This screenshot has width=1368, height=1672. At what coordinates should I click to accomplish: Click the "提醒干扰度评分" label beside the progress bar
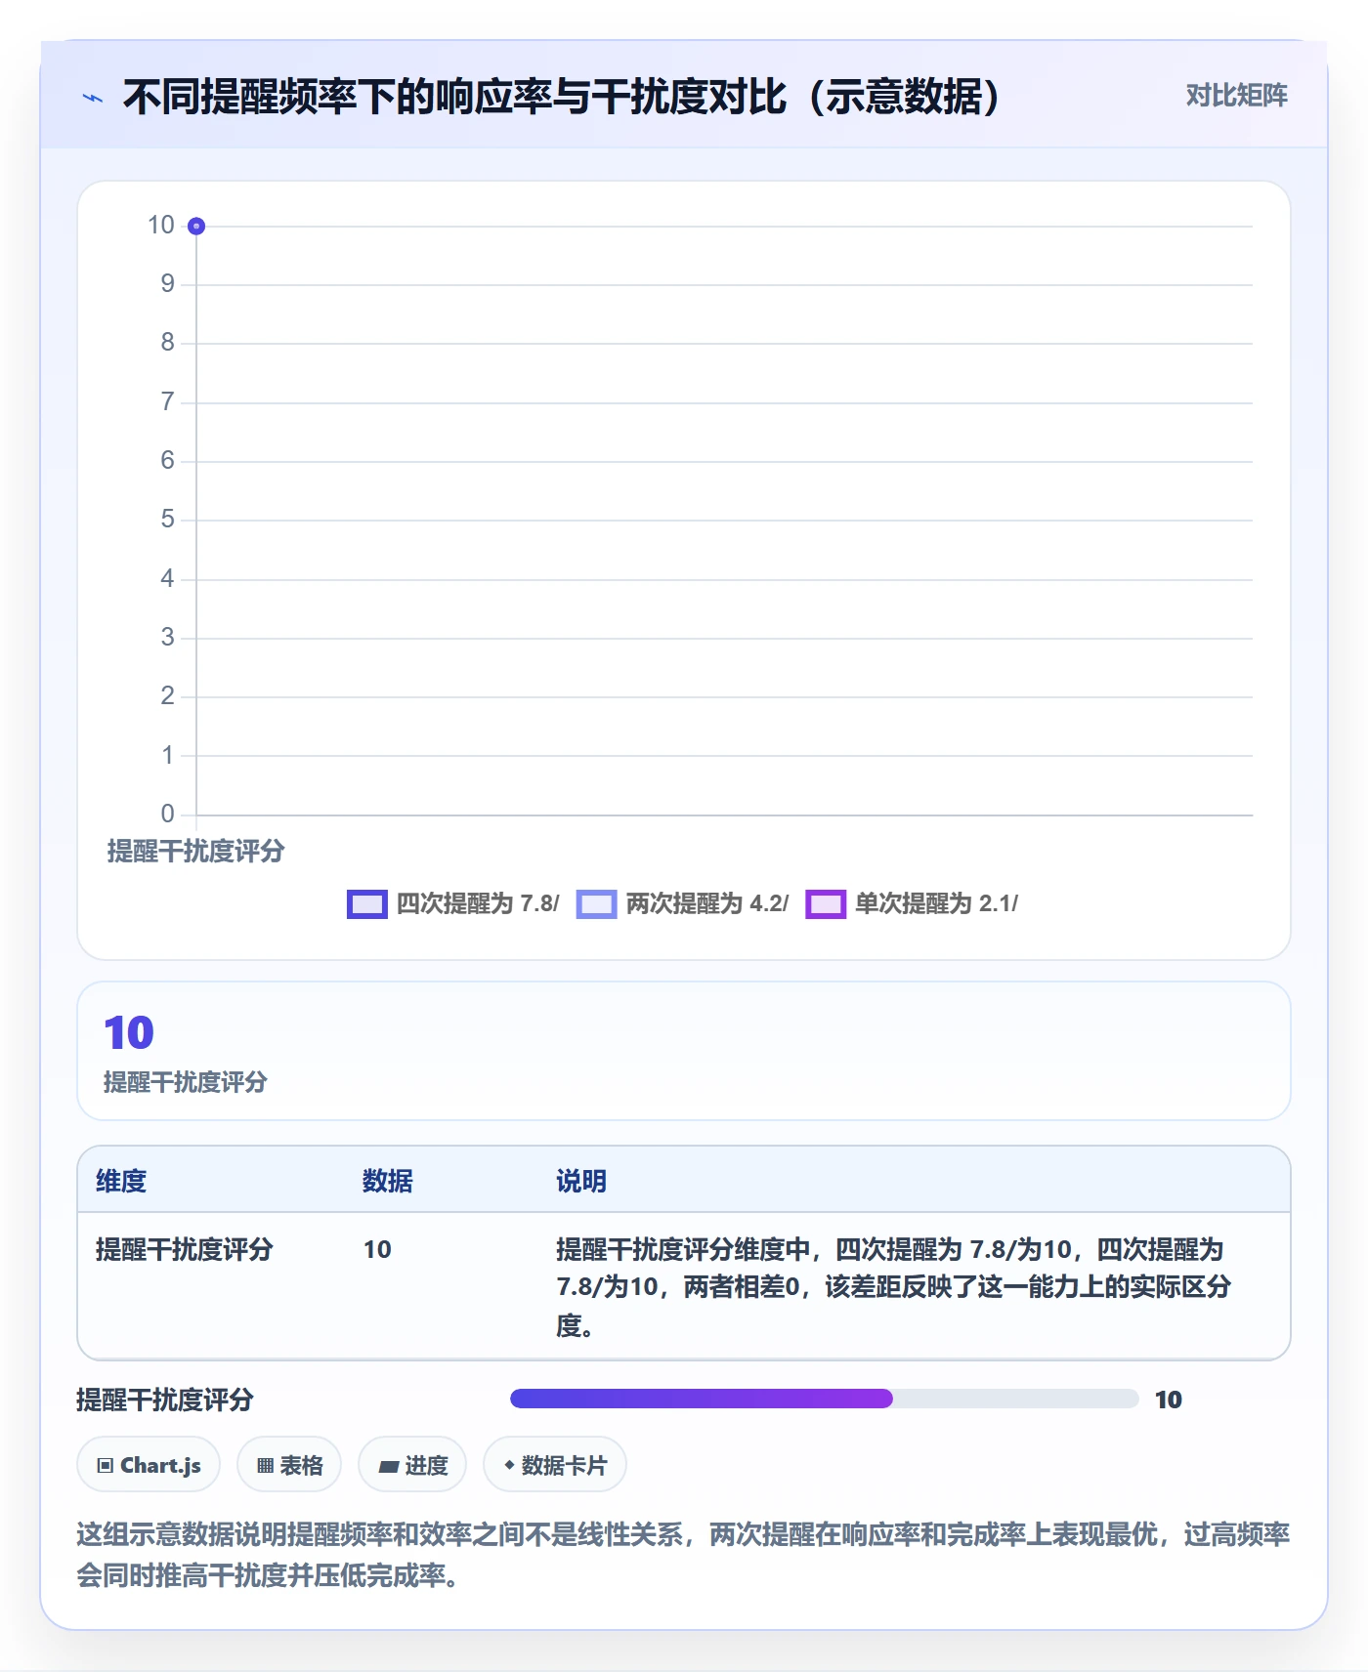165,1400
